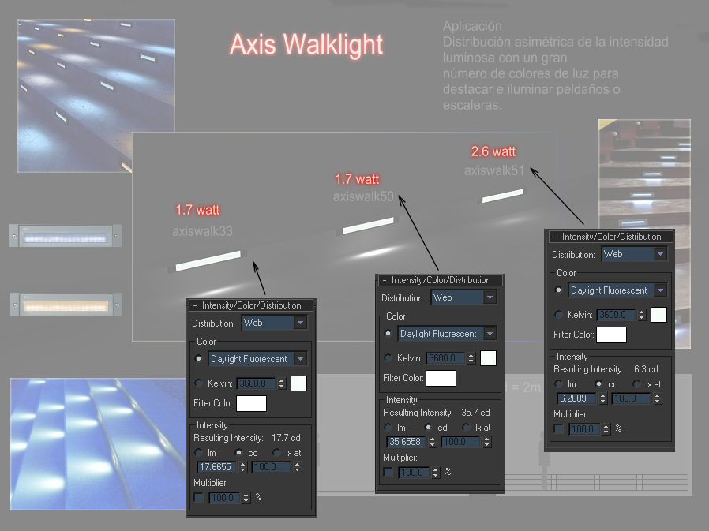Image resolution: width=709 pixels, height=531 pixels.
Task: Click the Multiplier 100.0 field in the 6.3 cd panel
Action: point(584,429)
